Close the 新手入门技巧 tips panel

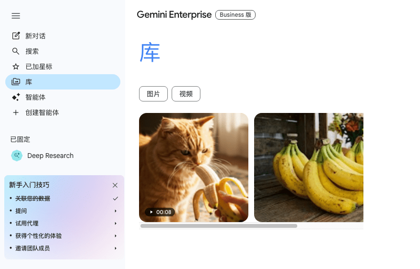pos(115,185)
